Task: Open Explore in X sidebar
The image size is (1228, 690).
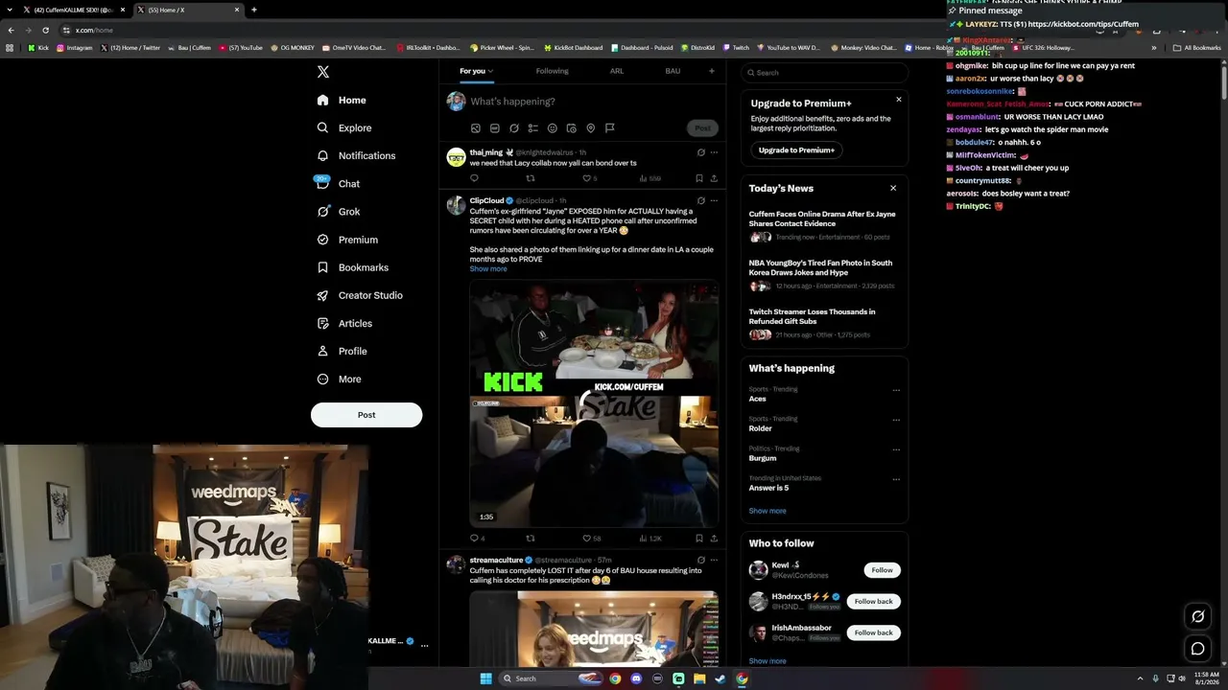Action: click(344, 127)
